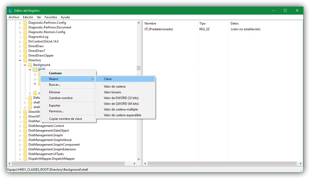
Task: Click the Diagnostic.Resmon.Config folder icon
Action: 25,32
